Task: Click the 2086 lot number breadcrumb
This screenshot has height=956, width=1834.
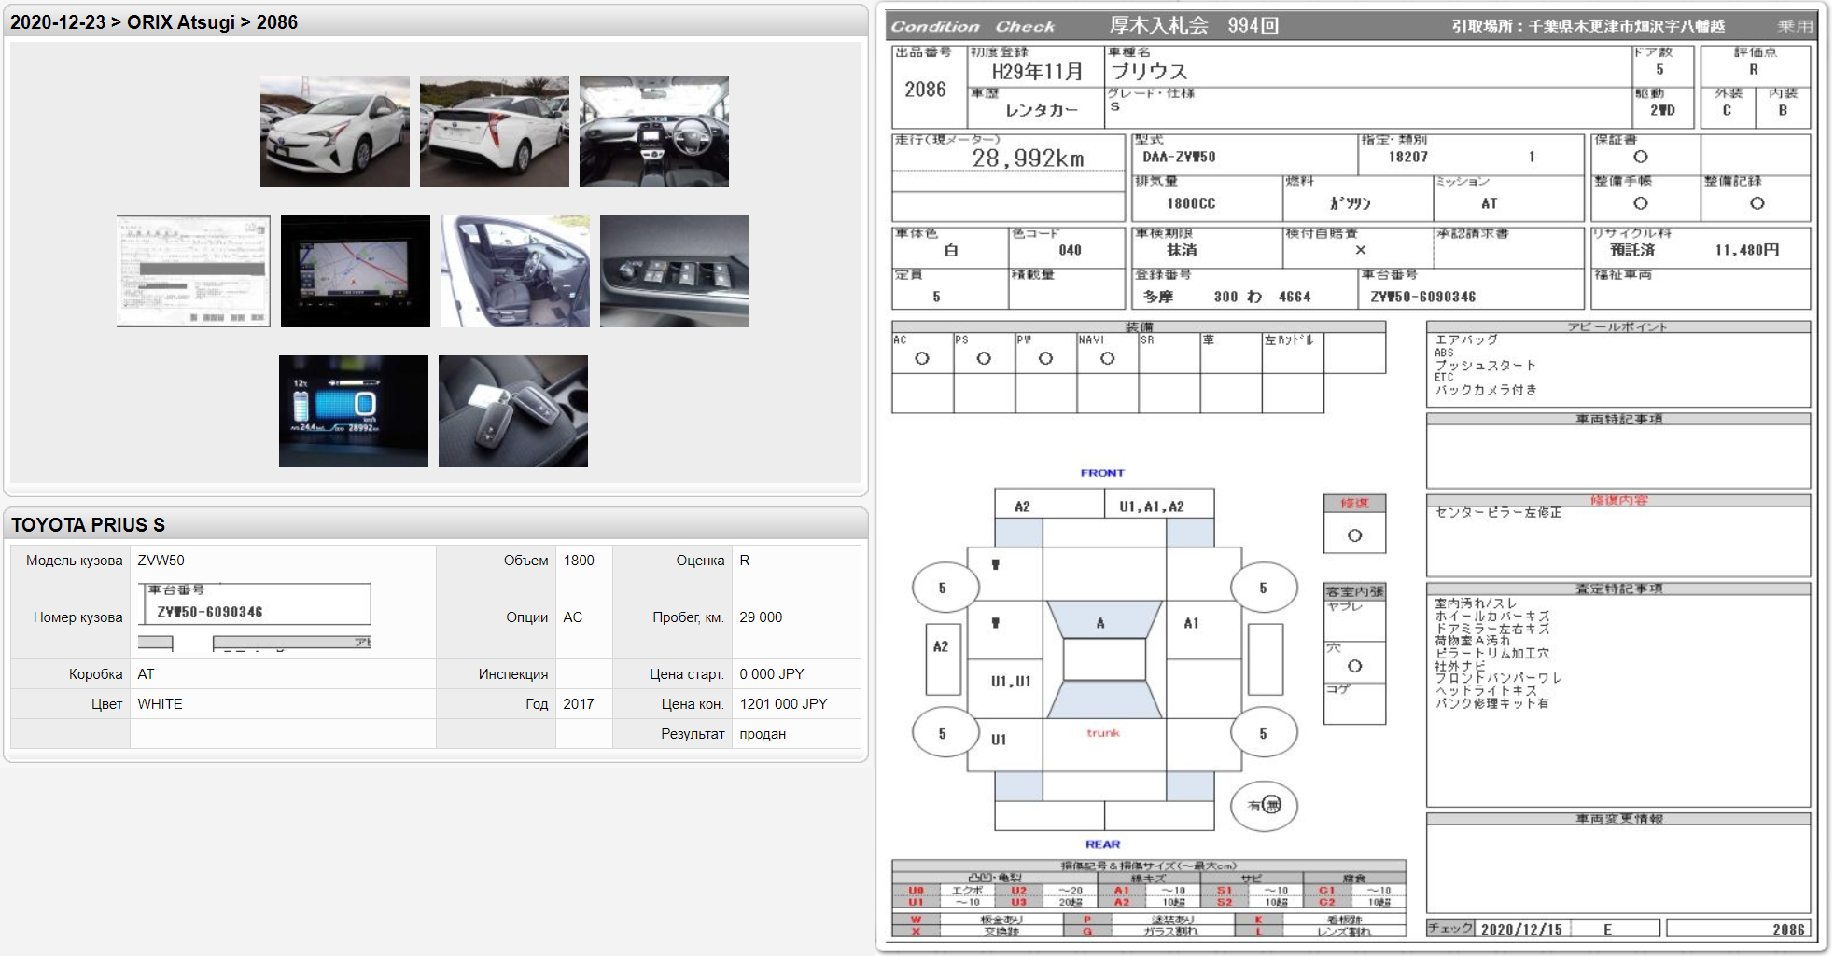Action: tap(277, 22)
